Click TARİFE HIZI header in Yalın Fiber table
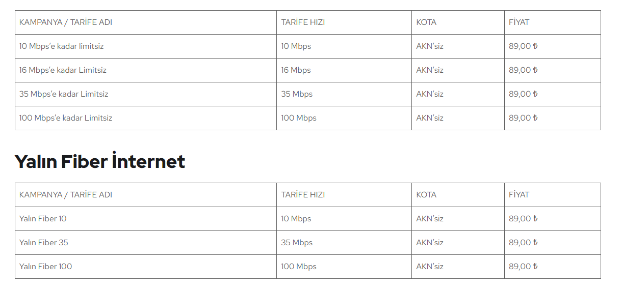 (303, 195)
